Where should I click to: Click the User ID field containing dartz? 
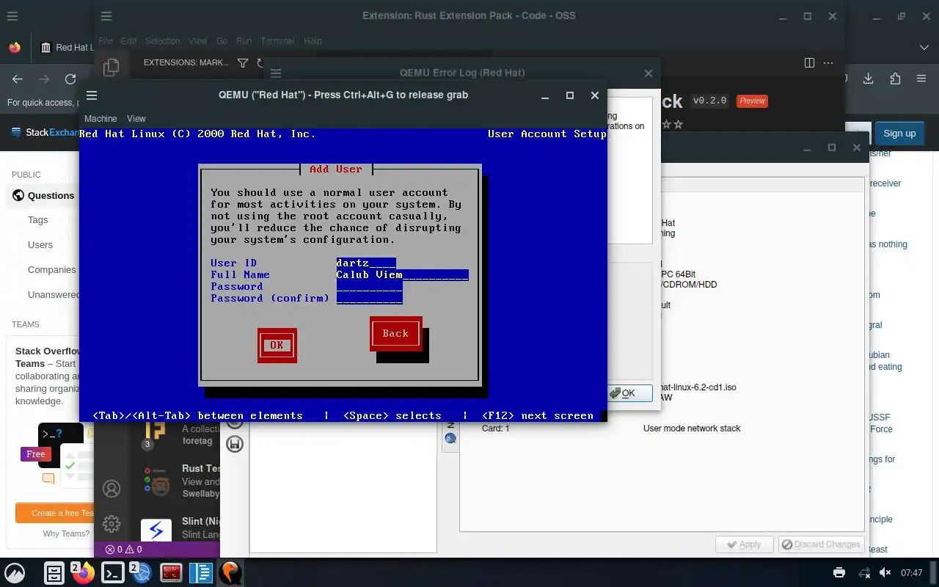(x=366, y=263)
